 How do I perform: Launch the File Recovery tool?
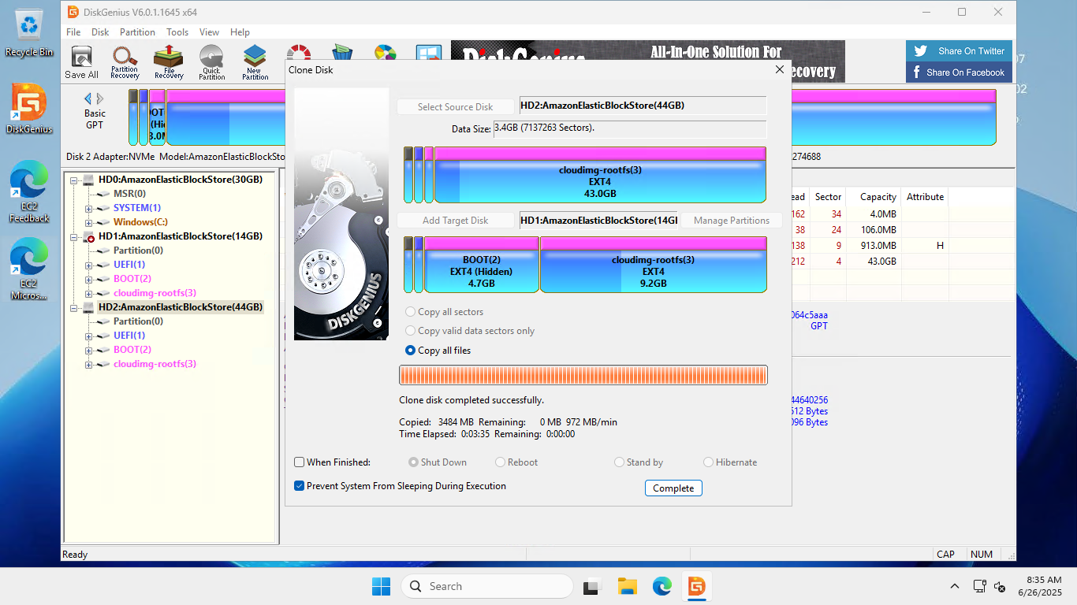tap(169, 62)
